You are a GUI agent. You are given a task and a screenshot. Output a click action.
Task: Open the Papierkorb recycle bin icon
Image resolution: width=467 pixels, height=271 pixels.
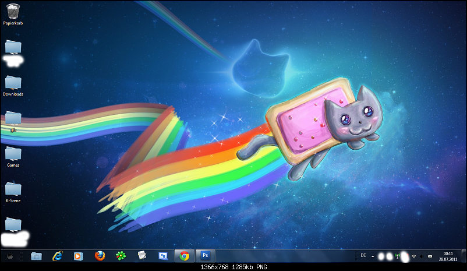(x=13, y=14)
